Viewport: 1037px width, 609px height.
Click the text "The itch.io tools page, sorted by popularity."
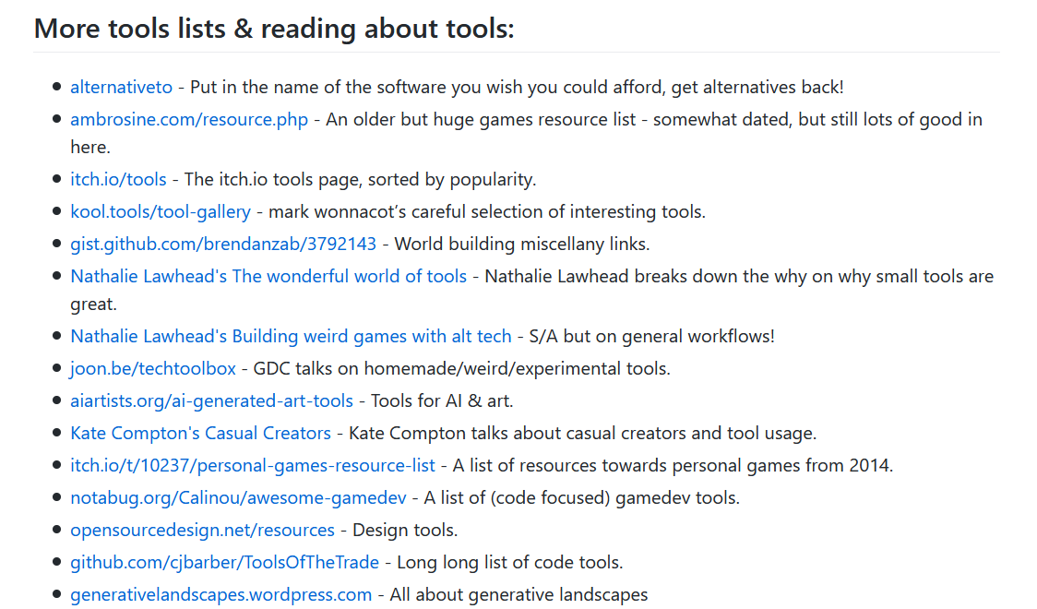coord(361,180)
